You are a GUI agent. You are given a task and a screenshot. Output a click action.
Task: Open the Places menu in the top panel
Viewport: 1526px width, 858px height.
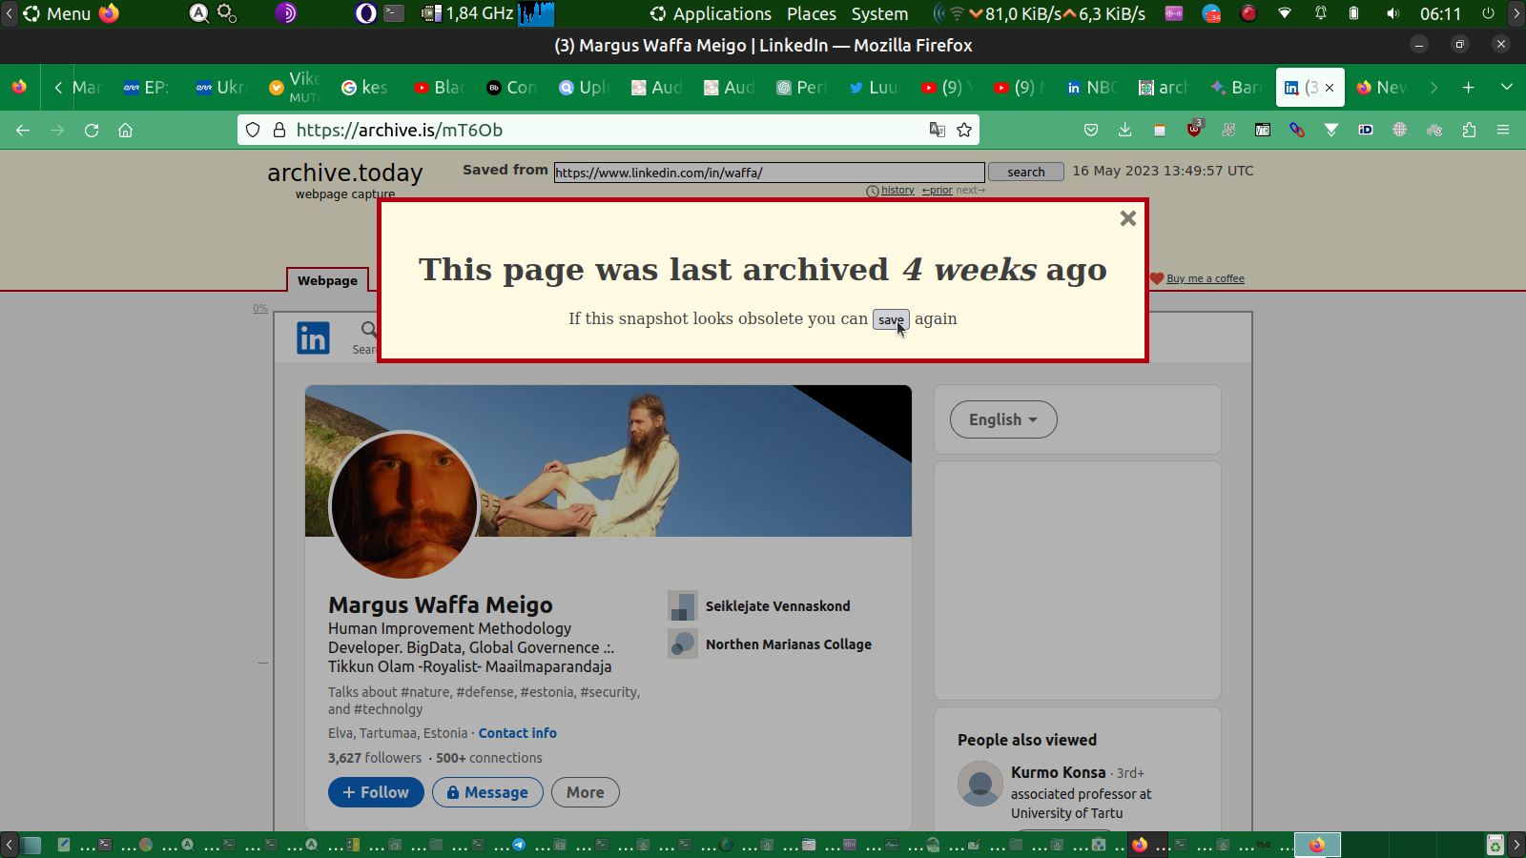[812, 13]
